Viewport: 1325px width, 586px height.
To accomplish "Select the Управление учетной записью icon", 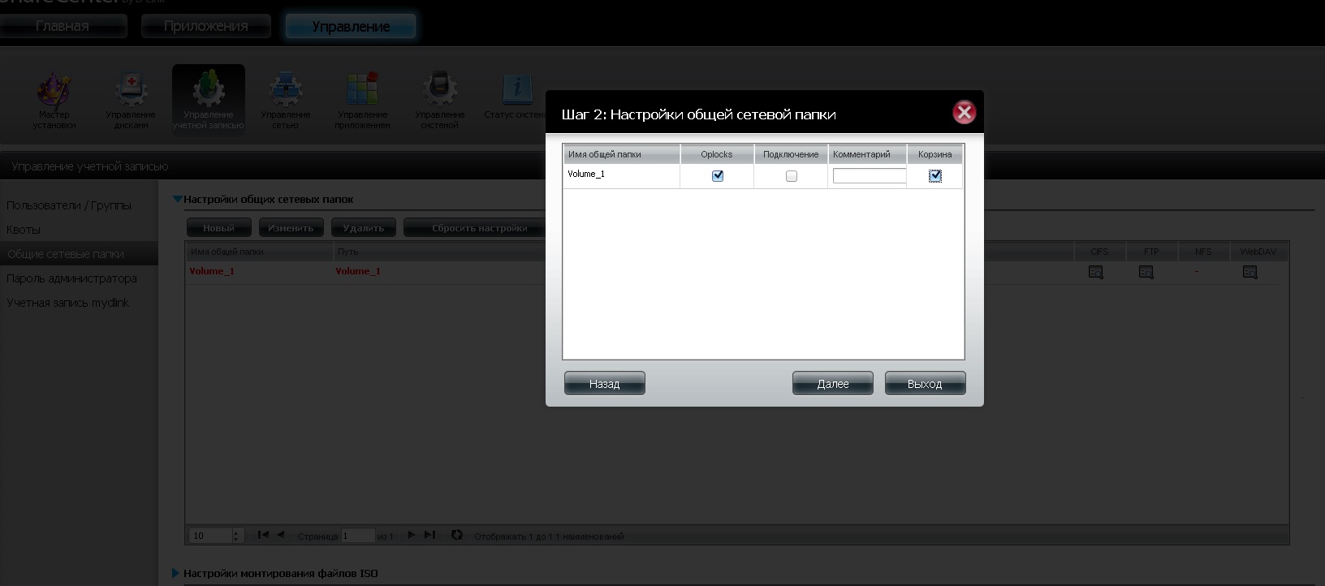I will pyautogui.click(x=209, y=100).
